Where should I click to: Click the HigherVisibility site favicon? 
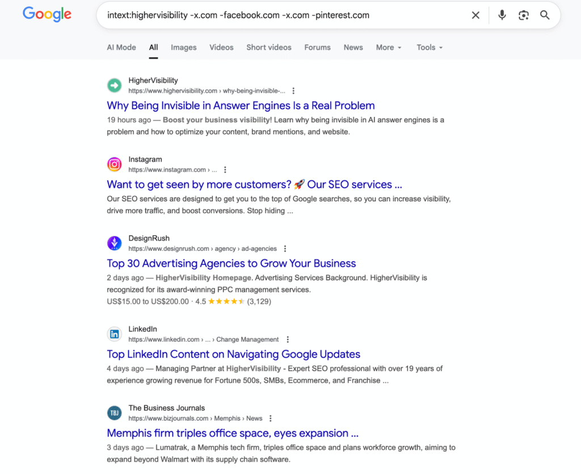(x=115, y=85)
